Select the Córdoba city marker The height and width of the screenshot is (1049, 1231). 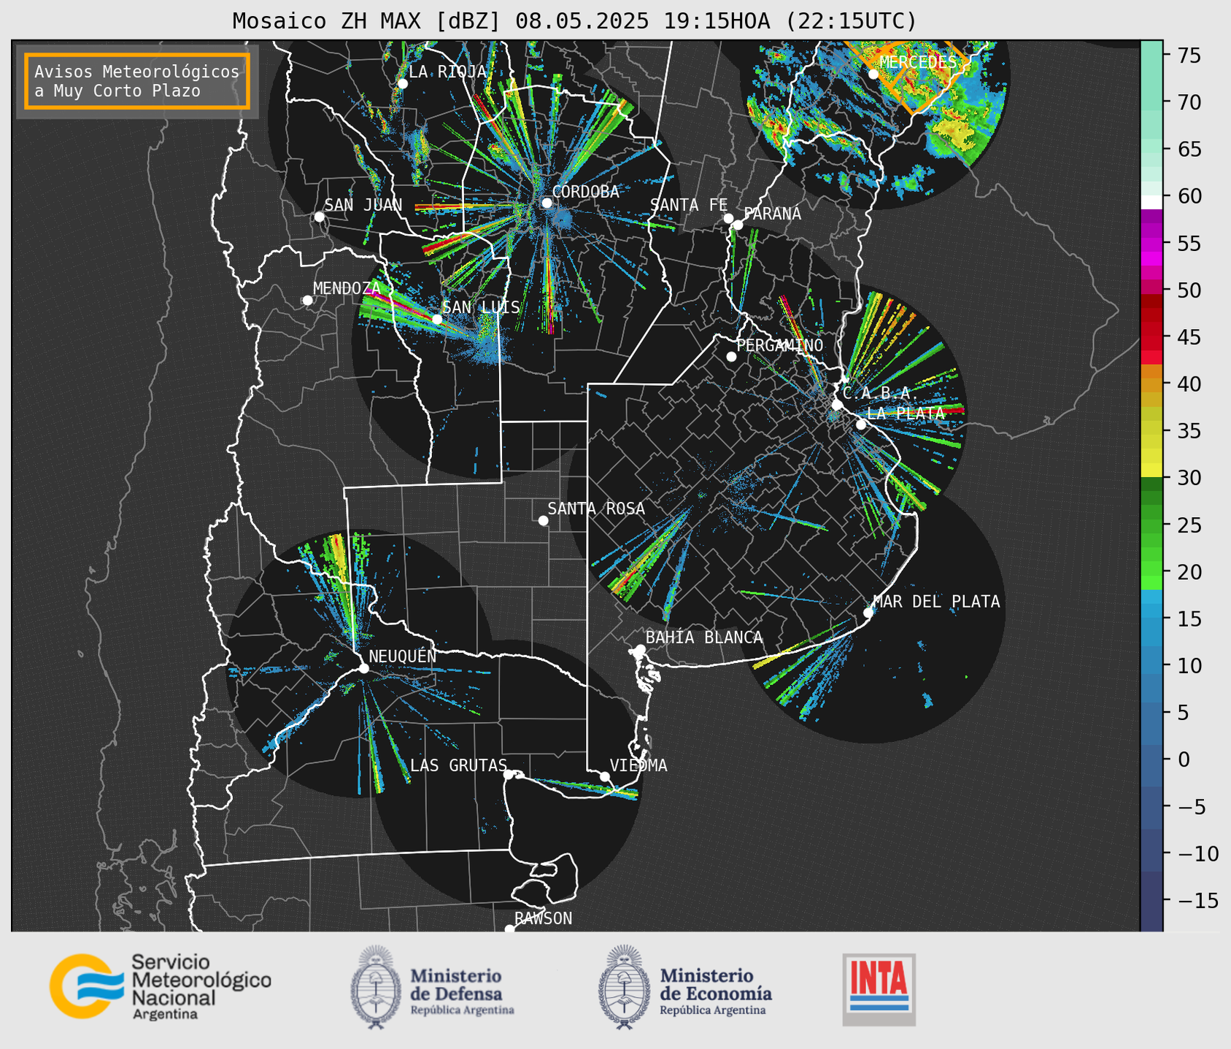click(547, 203)
